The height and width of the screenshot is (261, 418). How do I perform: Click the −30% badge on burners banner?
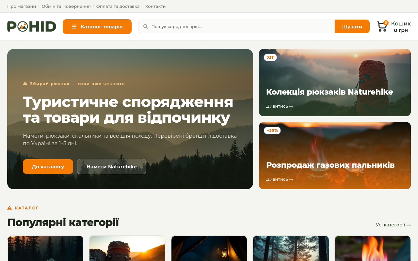coord(272,130)
